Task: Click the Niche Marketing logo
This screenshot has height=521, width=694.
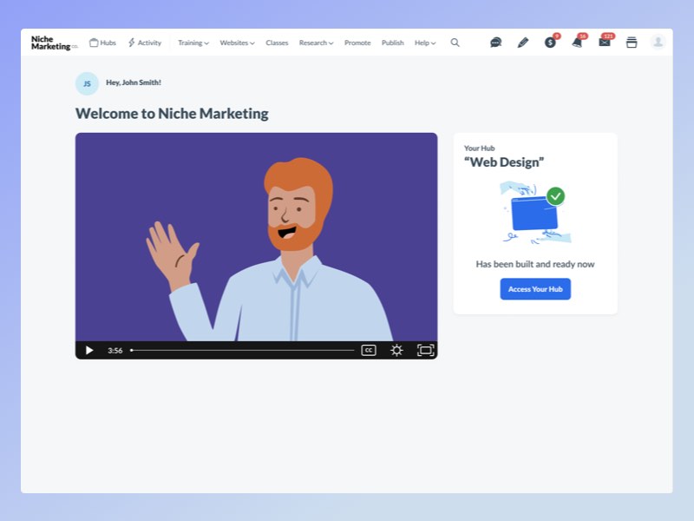Action: [x=54, y=43]
